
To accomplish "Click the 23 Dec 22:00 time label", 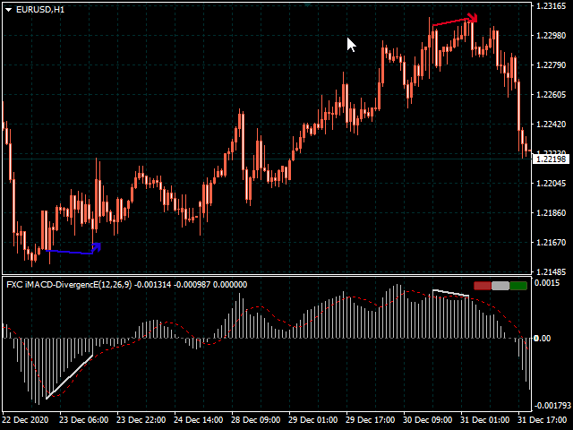I will 141,420.
